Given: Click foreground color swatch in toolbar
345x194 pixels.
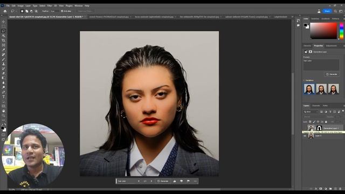Looking at the screenshot, I should [2, 128].
